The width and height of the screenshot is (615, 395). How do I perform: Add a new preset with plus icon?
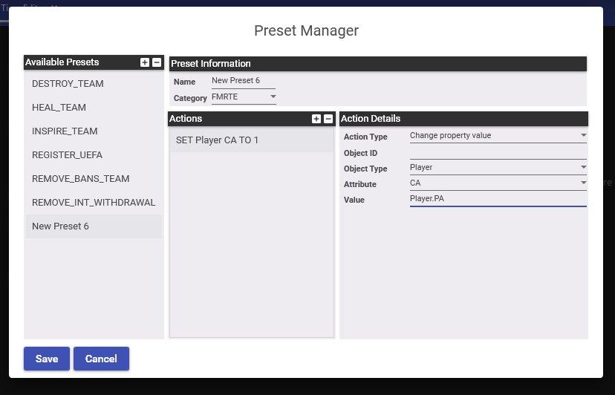point(145,63)
